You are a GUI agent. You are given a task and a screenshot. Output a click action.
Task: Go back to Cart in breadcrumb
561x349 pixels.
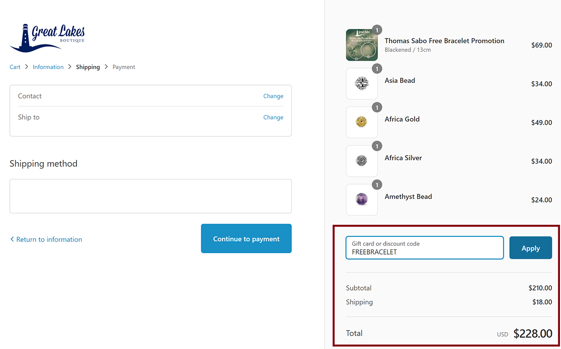point(15,67)
